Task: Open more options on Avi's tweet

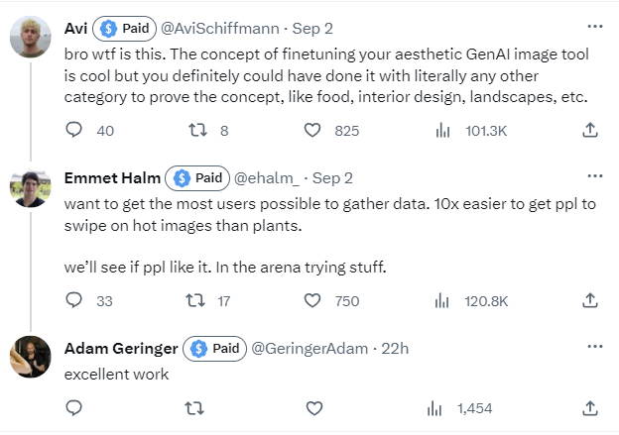Action: (x=595, y=27)
